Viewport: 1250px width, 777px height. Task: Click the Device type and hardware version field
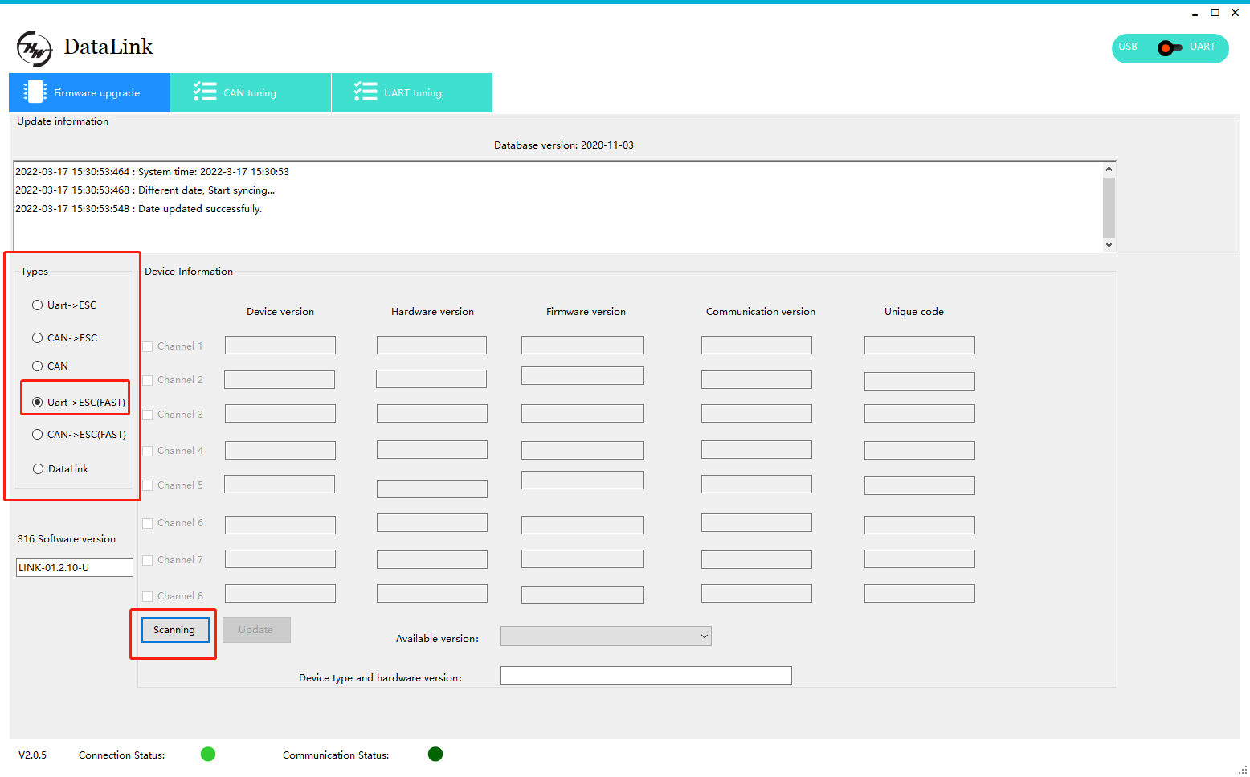pyautogui.click(x=646, y=676)
